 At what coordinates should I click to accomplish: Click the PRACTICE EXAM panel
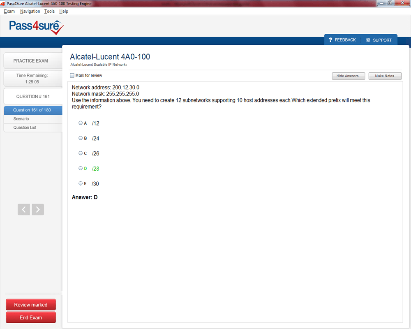pos(33,60)
